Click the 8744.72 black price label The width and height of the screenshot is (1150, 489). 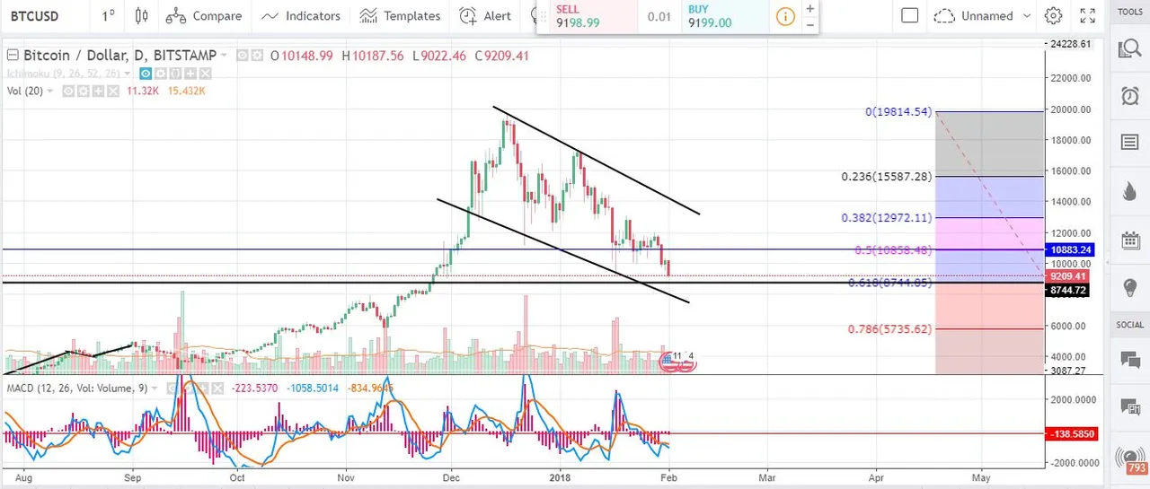[x=1067, y=290]
